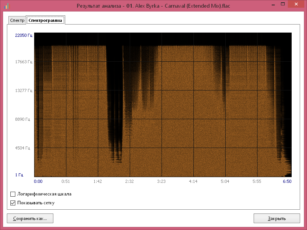Click the Сохранить как... button
Screen dimensions: 307x230
[30, 218]
